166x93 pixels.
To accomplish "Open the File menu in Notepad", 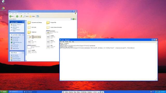I will coord(61,42).
